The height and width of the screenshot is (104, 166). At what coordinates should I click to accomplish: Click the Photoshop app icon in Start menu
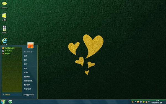tap(3, 51)
